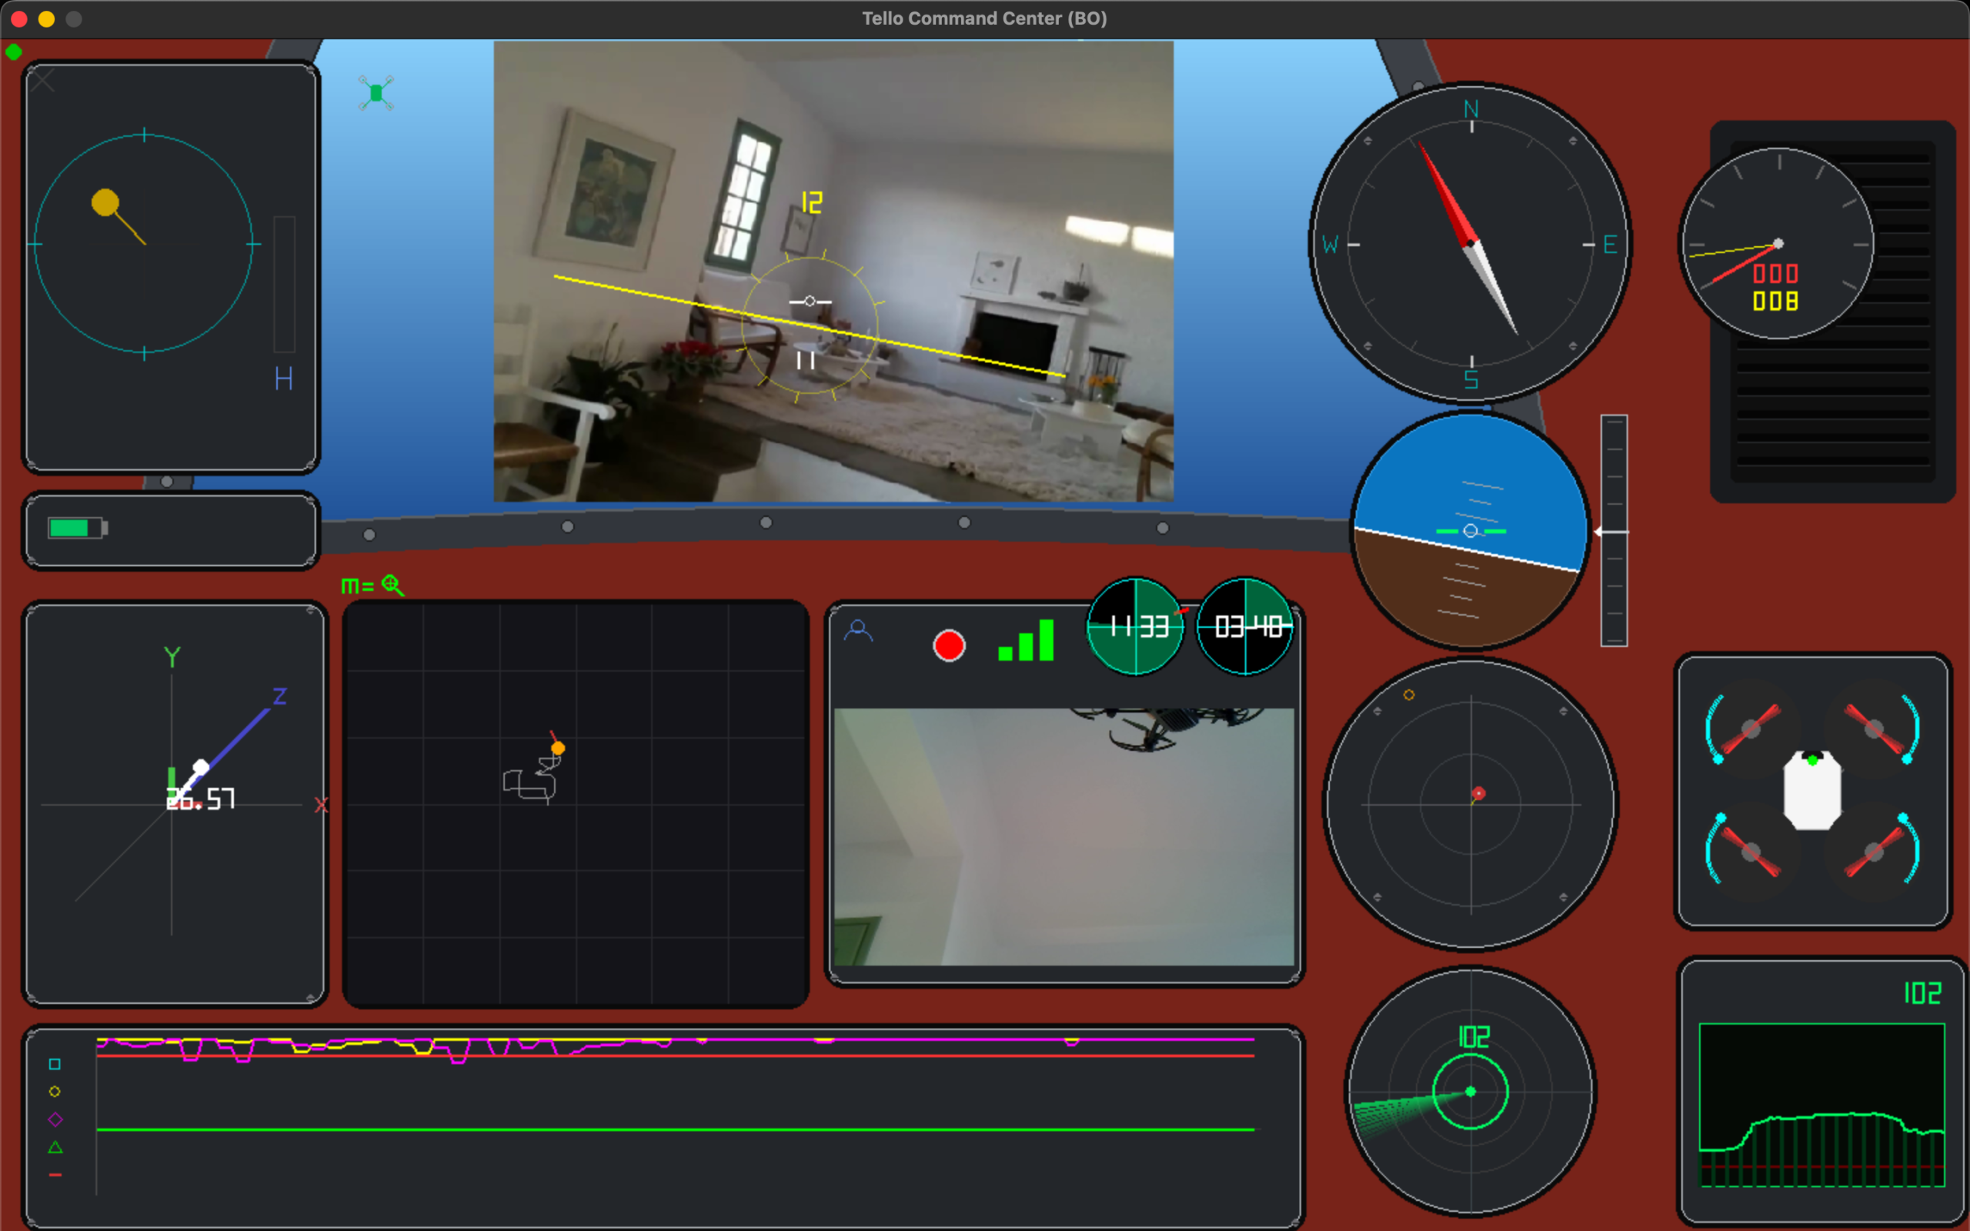Screen dimensions: 1970x1231
Task: Click the blue H hover label
Action: click(283, 379)
